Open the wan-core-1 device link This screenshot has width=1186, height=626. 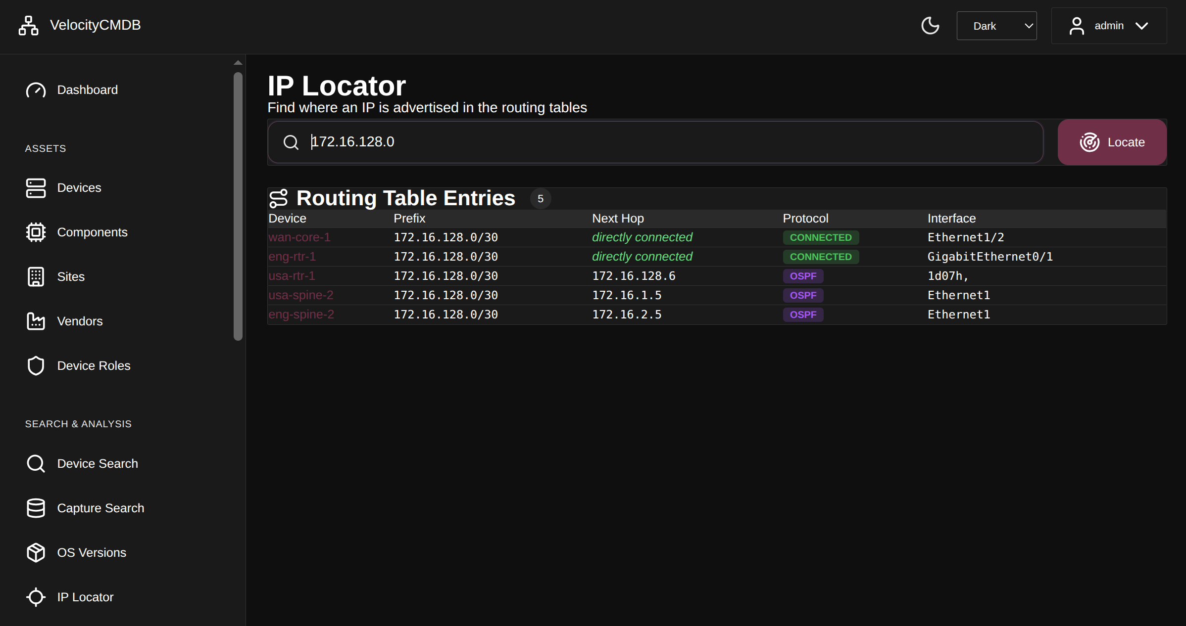pos(299,237)
